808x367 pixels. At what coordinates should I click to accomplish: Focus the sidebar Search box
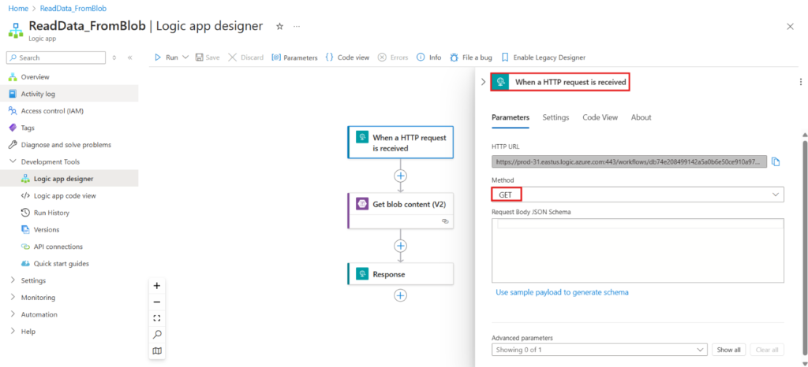(x=56, y=57)
